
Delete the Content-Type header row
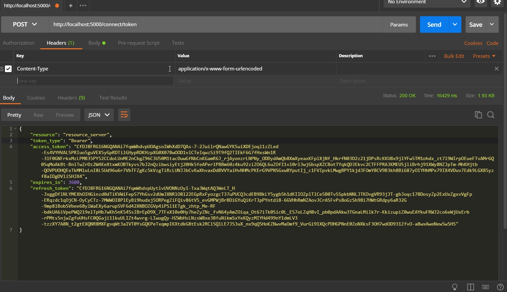pyautogui.click(x=496, y=69)
